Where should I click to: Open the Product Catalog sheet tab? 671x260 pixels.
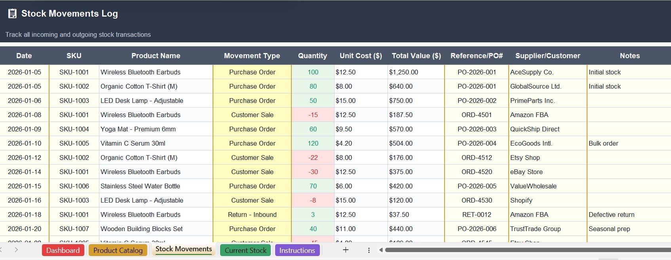pos(118,250)
